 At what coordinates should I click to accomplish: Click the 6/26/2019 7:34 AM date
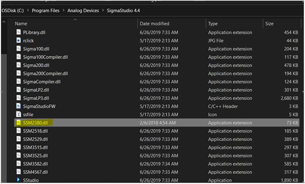click(159, 164)
